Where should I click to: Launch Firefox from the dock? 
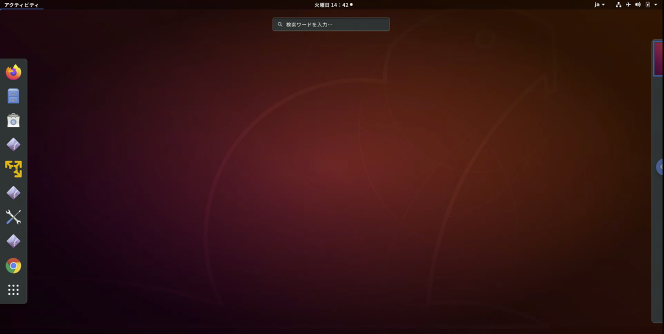[13, 72]
